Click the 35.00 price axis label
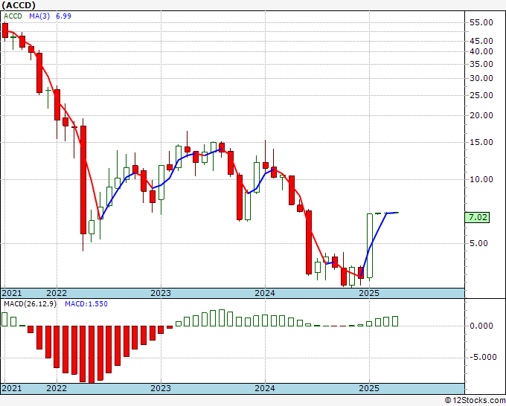Screen dimensions: 506x406 (x=481, y=64)
